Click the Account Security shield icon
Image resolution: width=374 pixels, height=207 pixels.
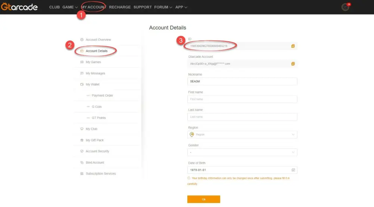click(82, 151)
